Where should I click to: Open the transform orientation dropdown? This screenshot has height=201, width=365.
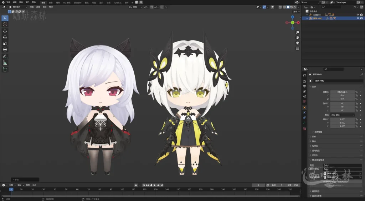(x=135, y=7)
